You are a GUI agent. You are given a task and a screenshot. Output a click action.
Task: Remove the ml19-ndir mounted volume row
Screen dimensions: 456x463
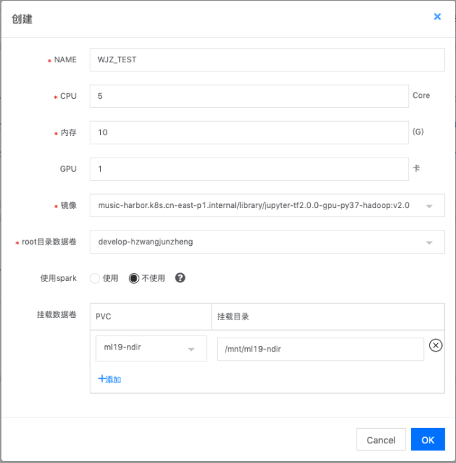[x=436, y=345]
